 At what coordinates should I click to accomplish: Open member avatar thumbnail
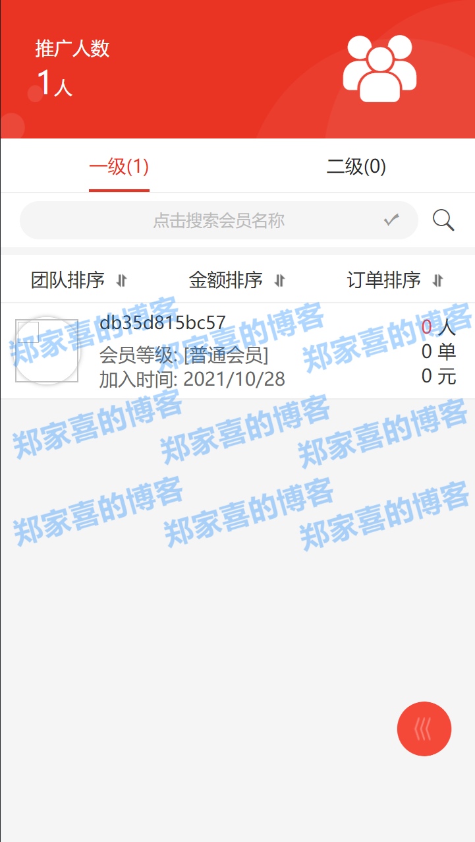(x=47, y=351)
